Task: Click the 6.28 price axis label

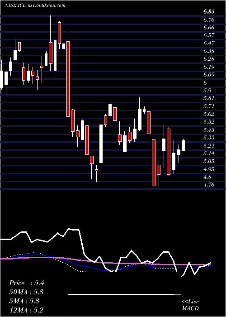Action: click(209, 59)
